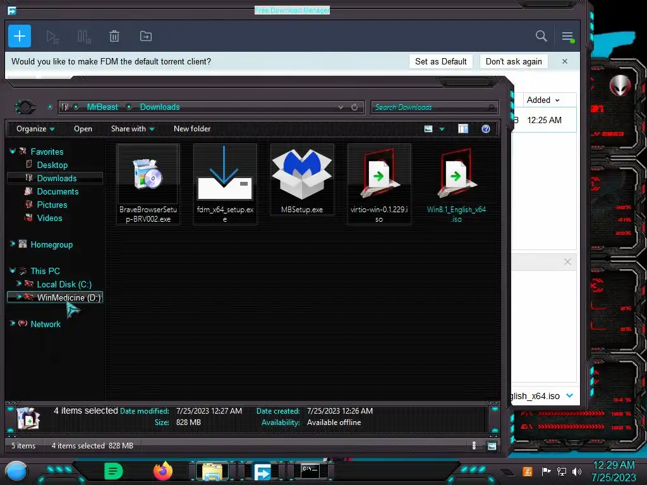Screen dimensions: 647x485
Task: Click Set as Default button
Action: pyautogui.click(x=440, y=61)
